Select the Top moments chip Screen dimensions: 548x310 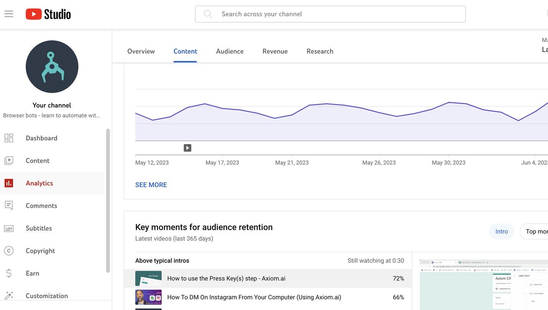[x=535, y=231]
